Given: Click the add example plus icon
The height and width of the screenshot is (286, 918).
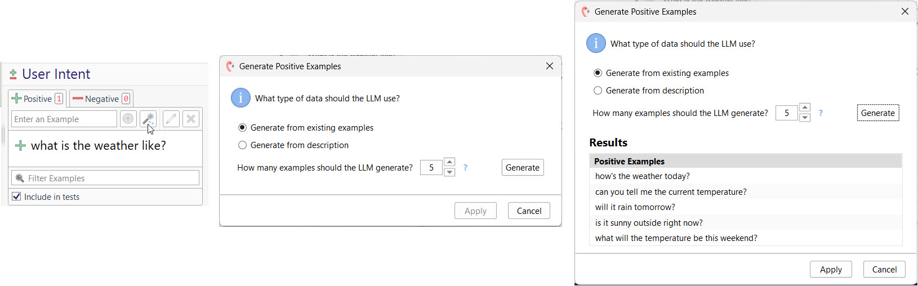Looking at the screenshot, I should [x=128, y=119].
